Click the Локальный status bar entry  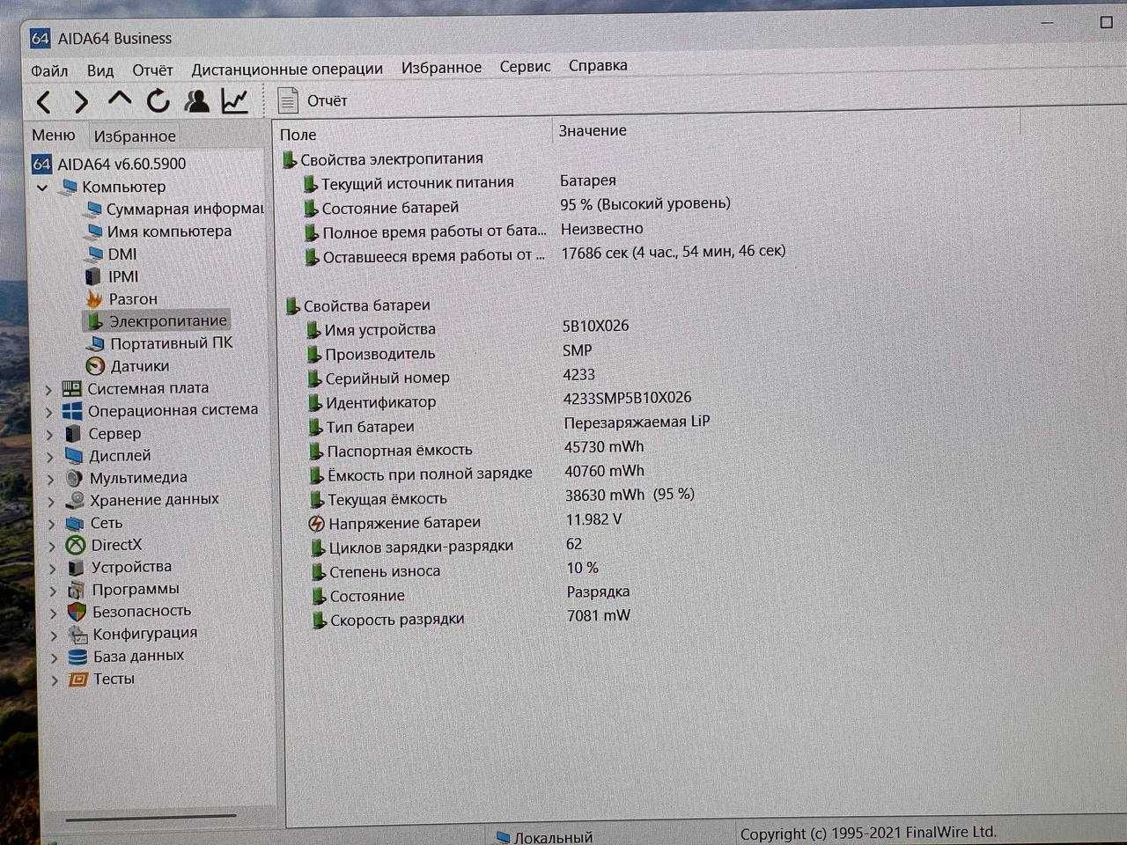click(x=544, y=837)
